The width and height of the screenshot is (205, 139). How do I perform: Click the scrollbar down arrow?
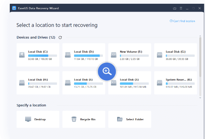(x=200, y=98)
